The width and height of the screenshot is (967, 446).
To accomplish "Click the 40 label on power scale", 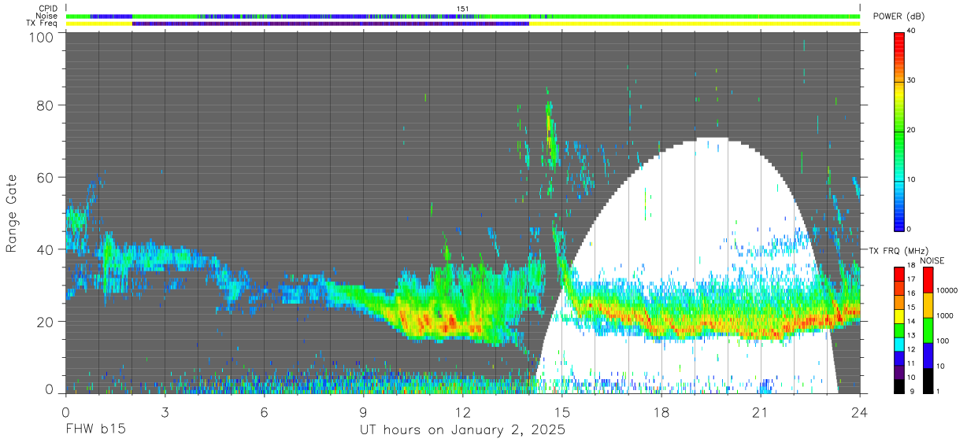I will pos(912,31).
